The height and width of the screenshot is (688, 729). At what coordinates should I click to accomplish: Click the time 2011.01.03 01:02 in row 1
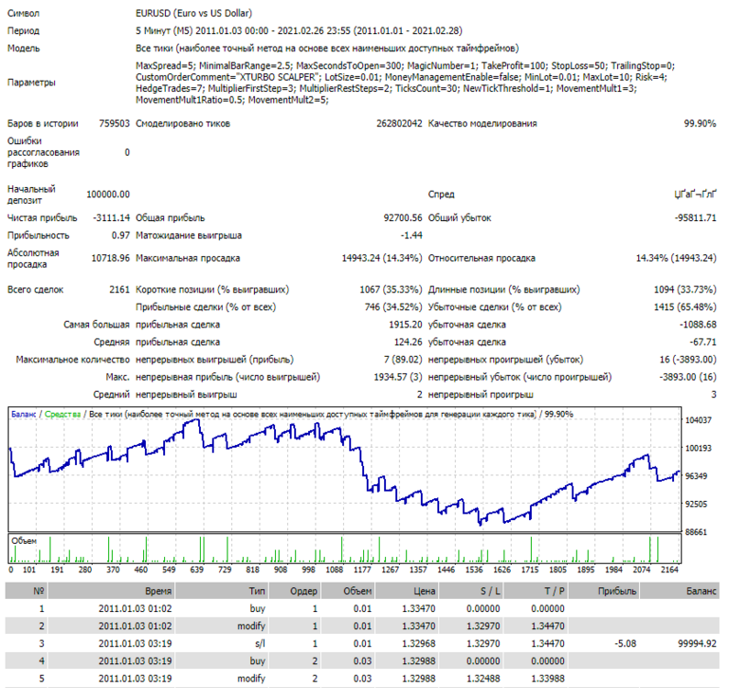click(135, 608)
